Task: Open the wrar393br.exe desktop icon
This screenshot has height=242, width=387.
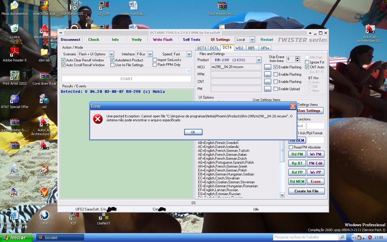Action: point(44,8)
